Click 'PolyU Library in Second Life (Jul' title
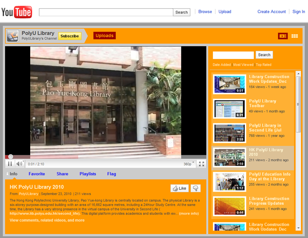The width and height of the screenshot is (308, 238). pos(265,128)
